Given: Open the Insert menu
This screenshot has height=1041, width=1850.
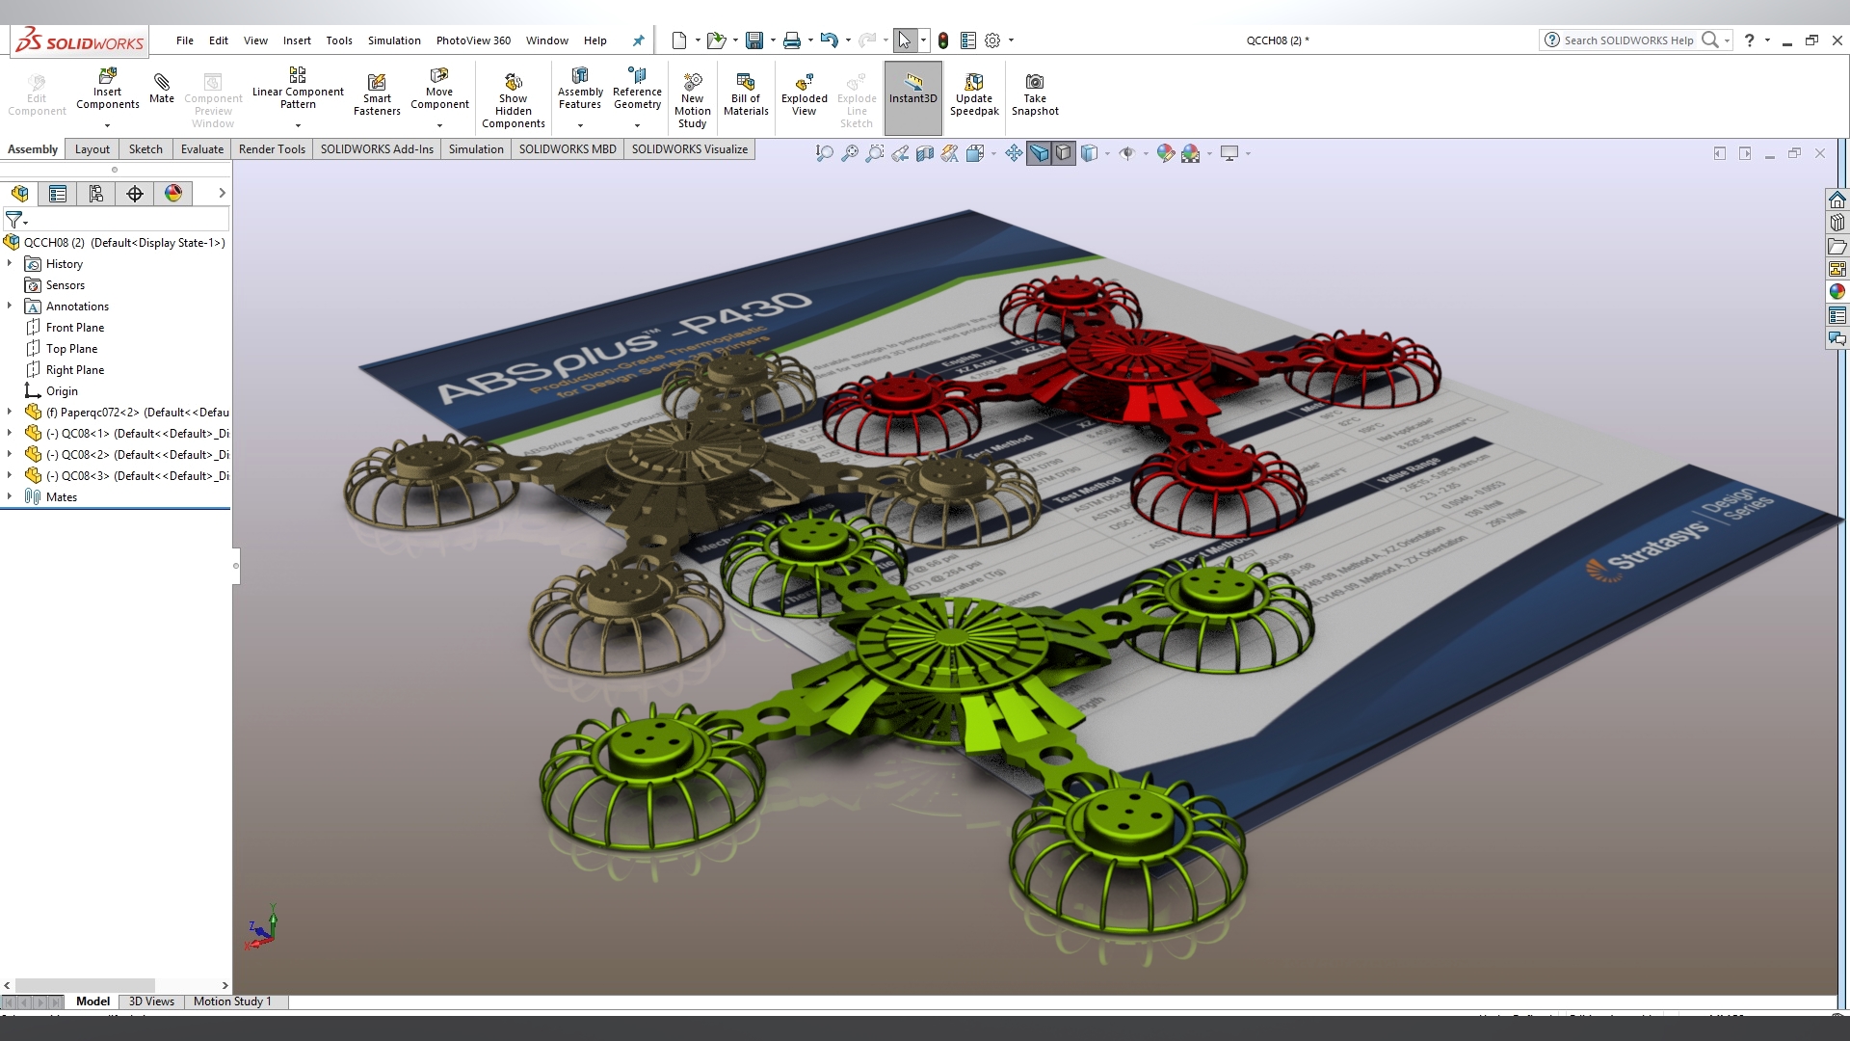Looking at the screenshot, I should [297, 40].
